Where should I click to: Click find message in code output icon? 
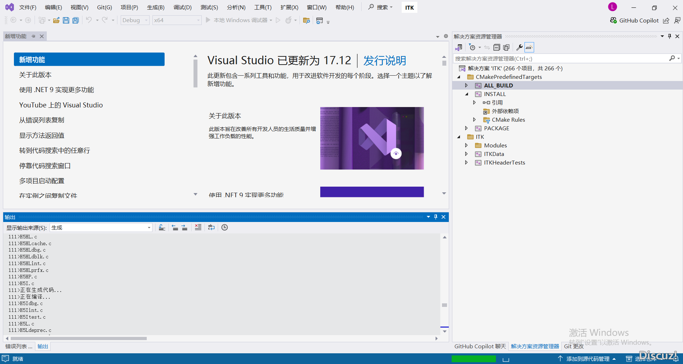(162, 227)
